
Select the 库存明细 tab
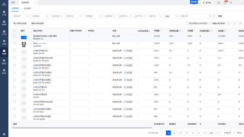25,2
